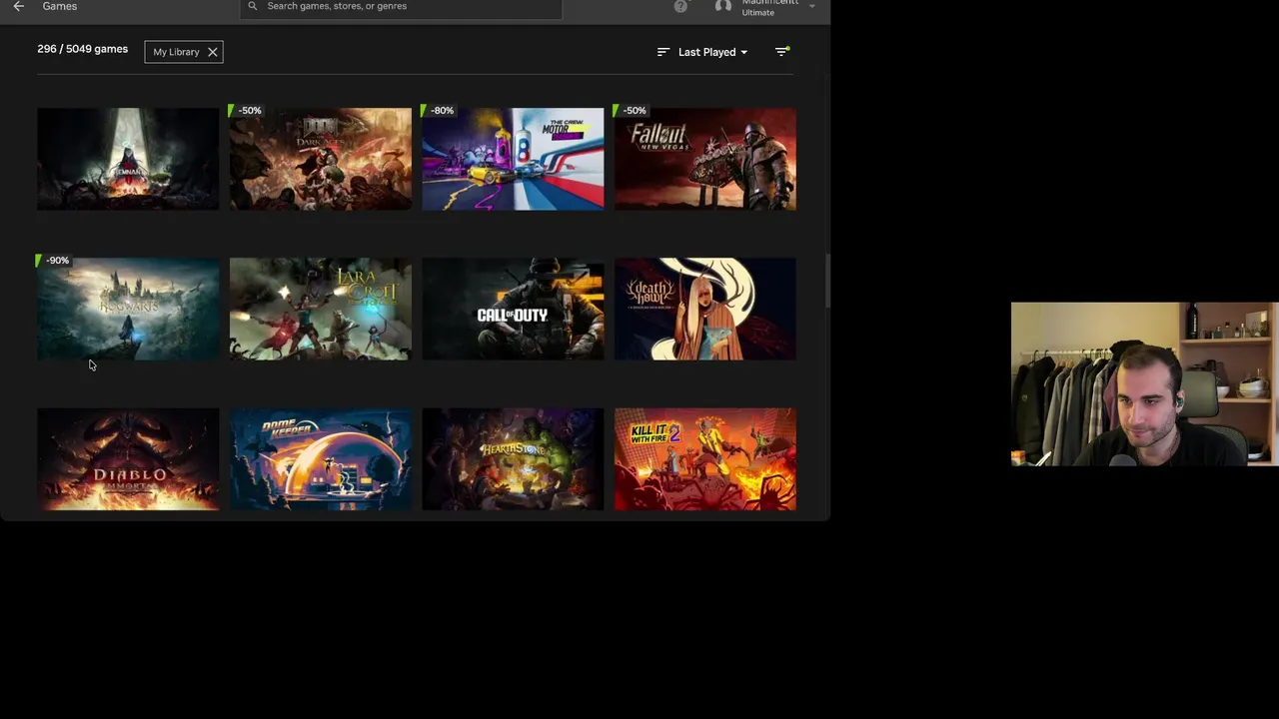Click the -80% discount badge on The Crew
Screen dimensions: 1279x719
point(438,111)
